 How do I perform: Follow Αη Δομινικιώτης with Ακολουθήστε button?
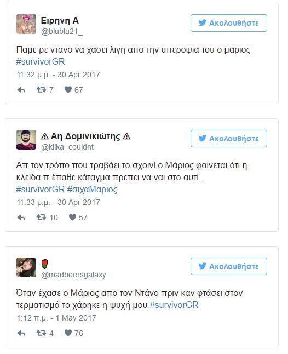(229, 139)
